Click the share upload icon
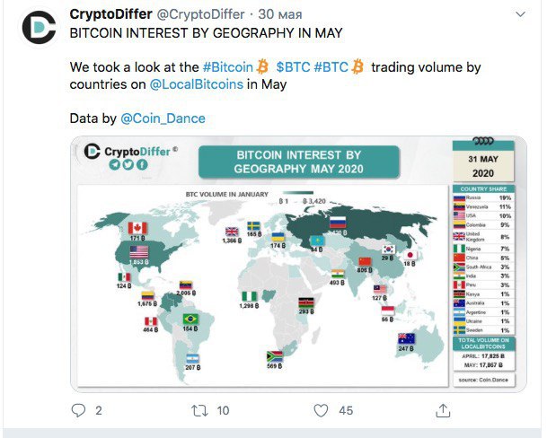547x438 pixels. (x=442, y=410)
